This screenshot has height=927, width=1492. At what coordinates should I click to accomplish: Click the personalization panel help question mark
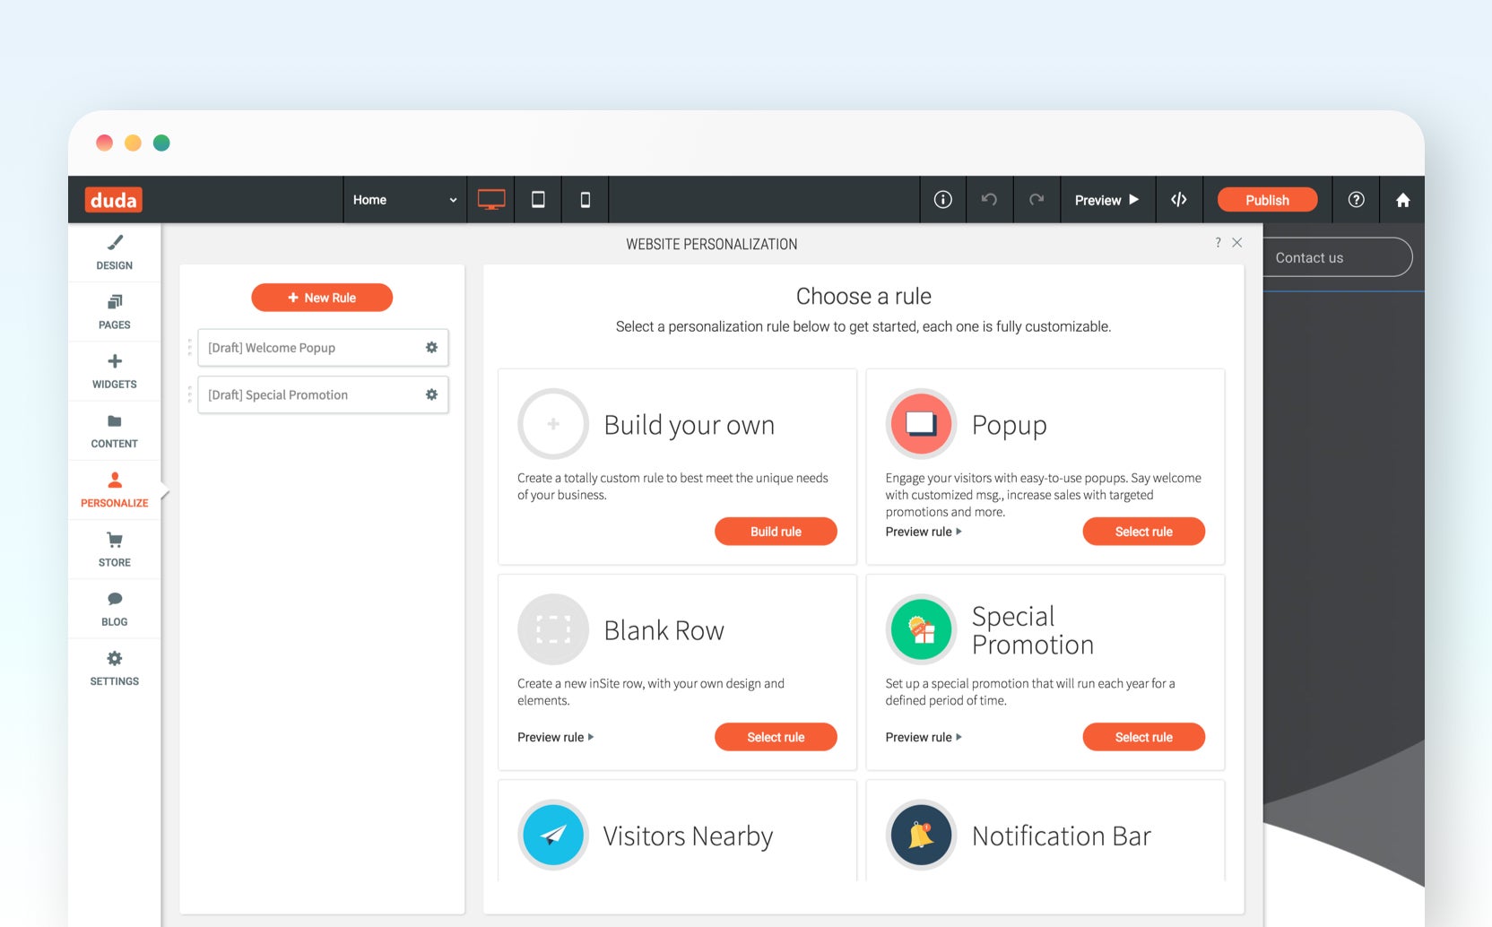1218,243
